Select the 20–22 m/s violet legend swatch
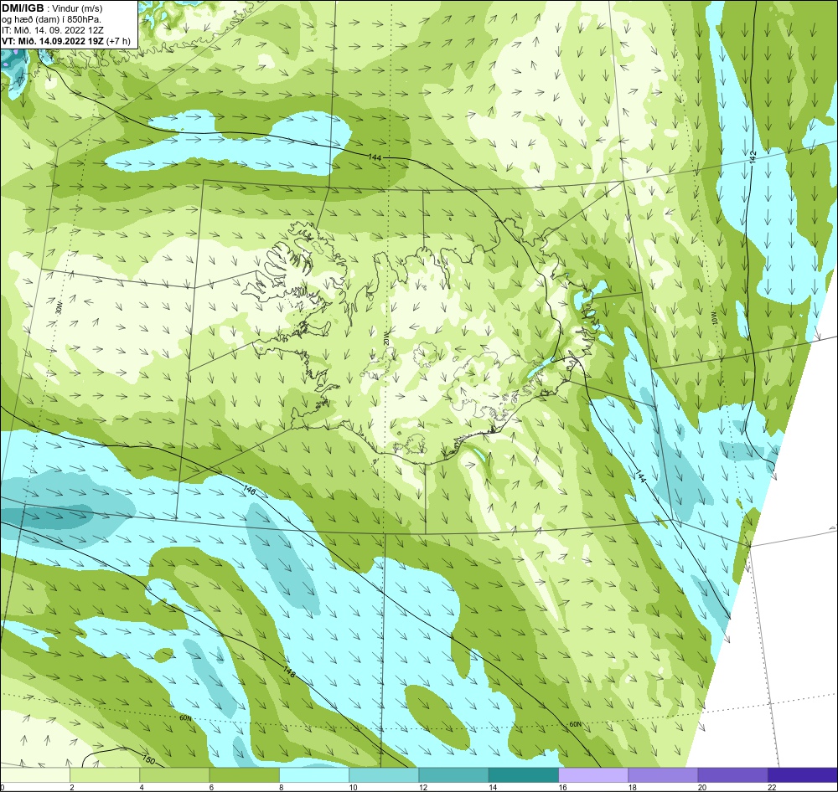The image size is (838, 792). tap(732, 774)
